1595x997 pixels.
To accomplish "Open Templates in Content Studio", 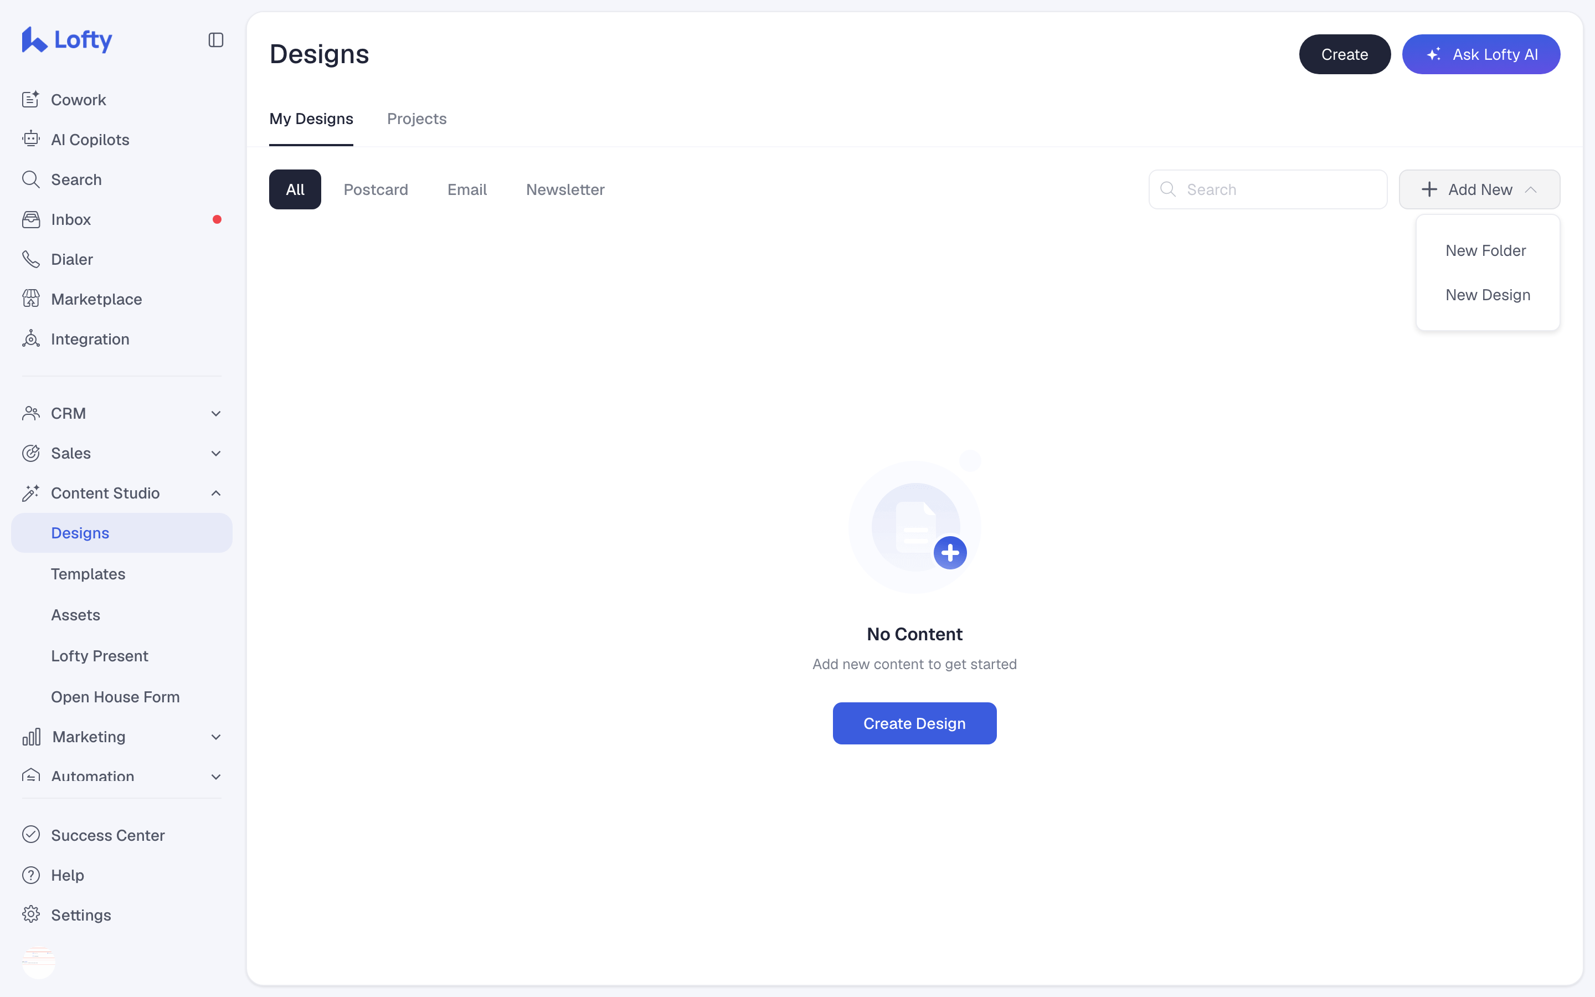I will click(x=88, y=574).
